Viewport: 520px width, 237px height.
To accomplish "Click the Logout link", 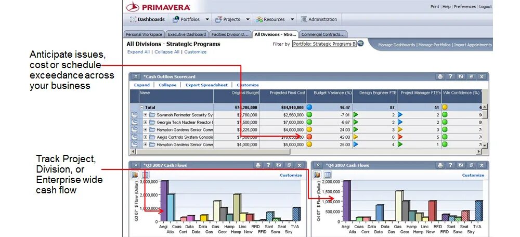I will coord(485,7).
